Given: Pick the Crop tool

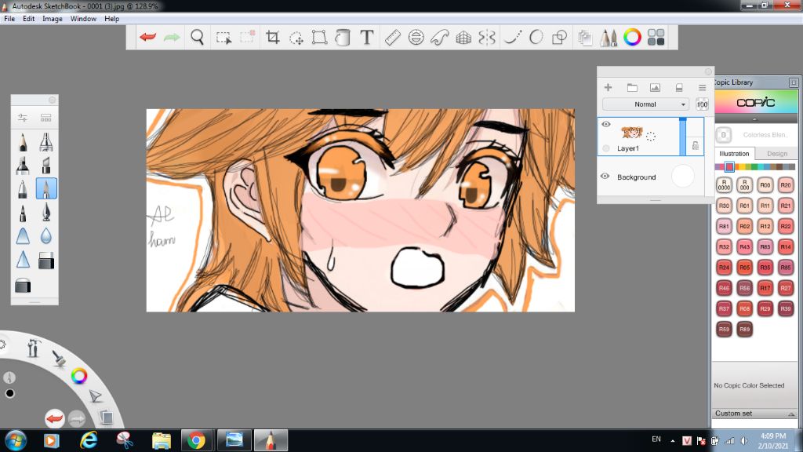Looking at the screenshot, I should click(272, 37).
